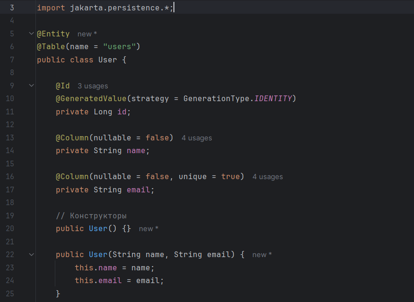Collapse the @Entity class fold arrow

[x=31, y=34]
